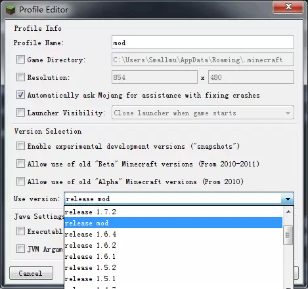Pick release 1.5.2 in version list

(173, 267)
